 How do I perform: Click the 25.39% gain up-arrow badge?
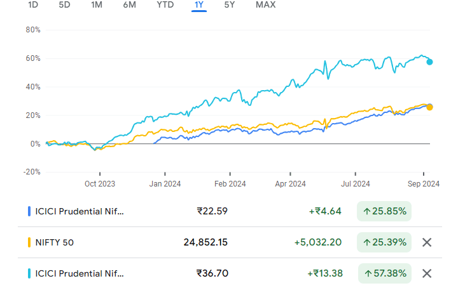[384, 242]
